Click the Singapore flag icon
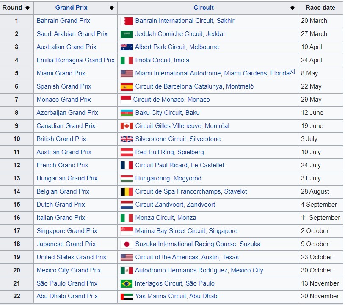The width and height of the screenshot is (345, 305). click(x=127, y=231)
